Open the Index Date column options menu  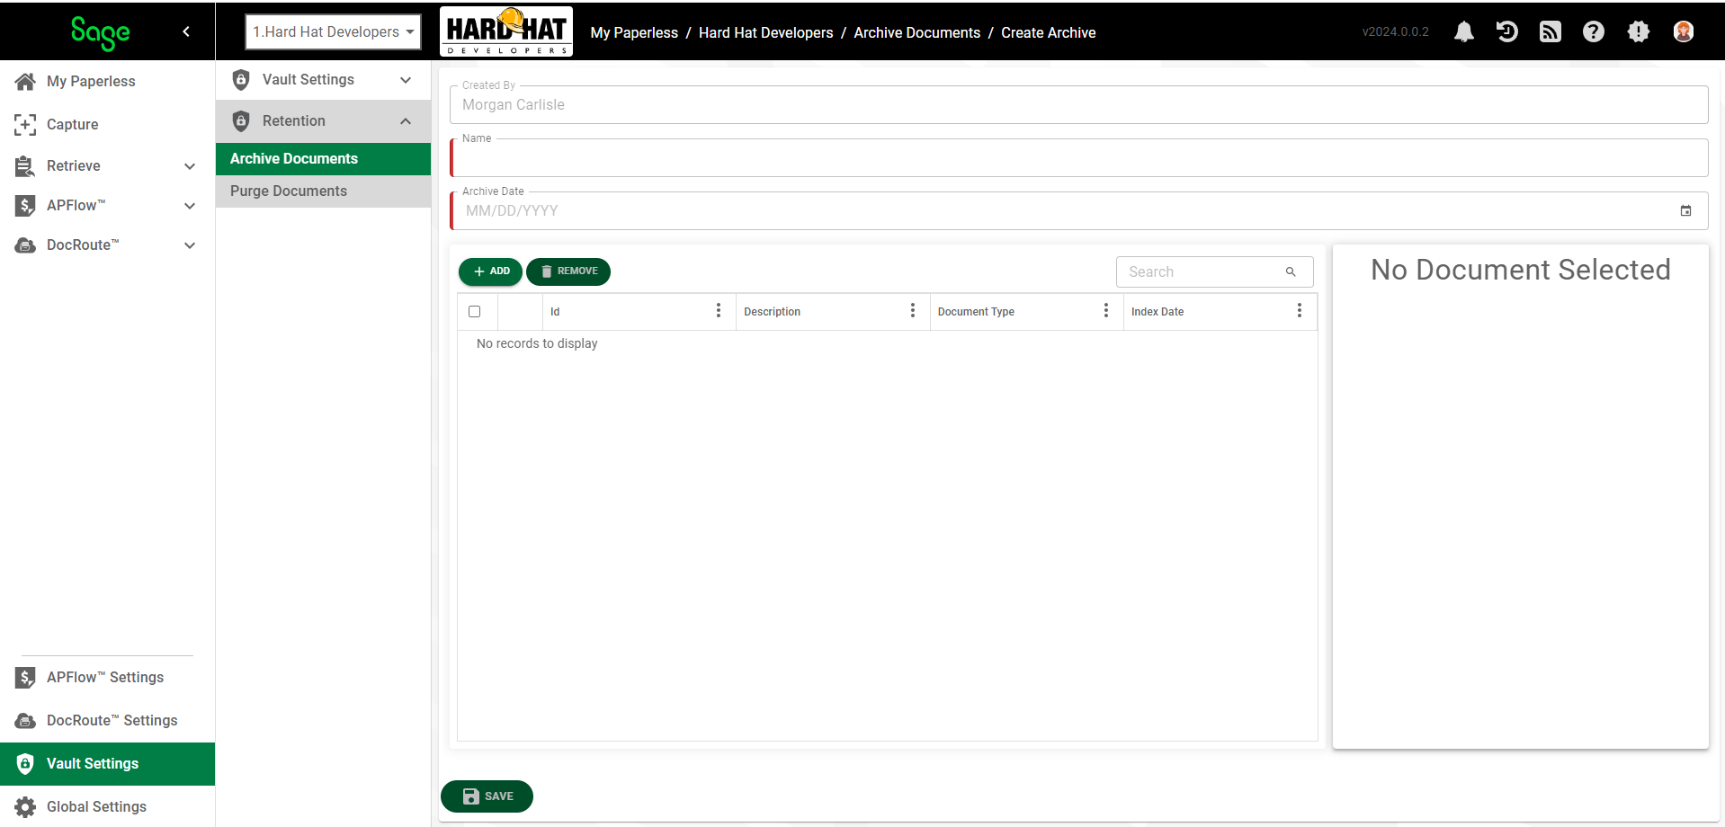(1299, 310)
